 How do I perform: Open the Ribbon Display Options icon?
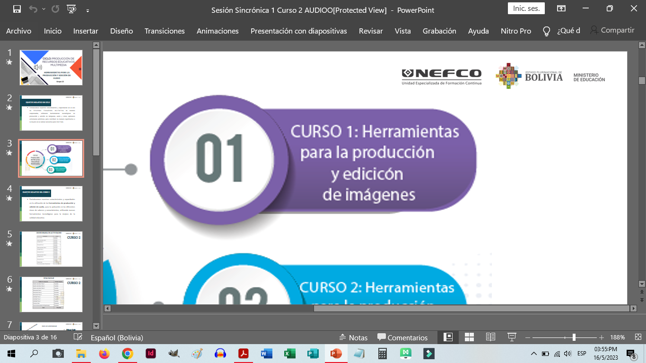click(561, 9)
